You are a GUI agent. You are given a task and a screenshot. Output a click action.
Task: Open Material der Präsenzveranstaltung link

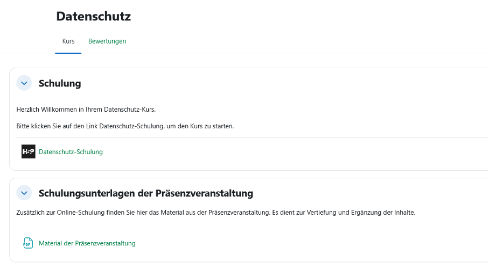pos(87,243)
